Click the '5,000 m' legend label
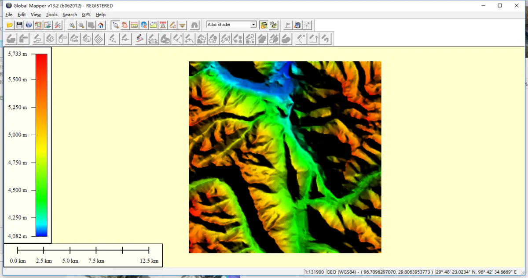This screenshot has width=528, height=278. click(x=18, y=135)
